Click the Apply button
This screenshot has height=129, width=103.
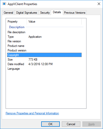(92, 124)
